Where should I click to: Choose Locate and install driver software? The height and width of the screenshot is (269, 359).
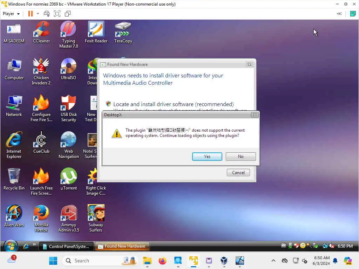click(x=173, y=104)
